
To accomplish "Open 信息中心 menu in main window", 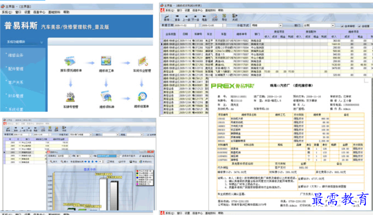I will tap(39, 12).
